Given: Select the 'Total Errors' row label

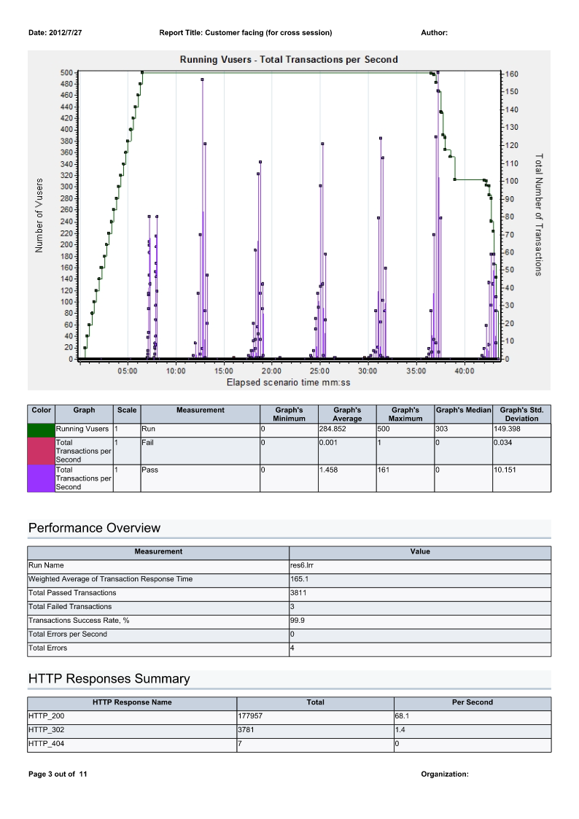Looking at the screenshot, I should click(x=48, y=648).
